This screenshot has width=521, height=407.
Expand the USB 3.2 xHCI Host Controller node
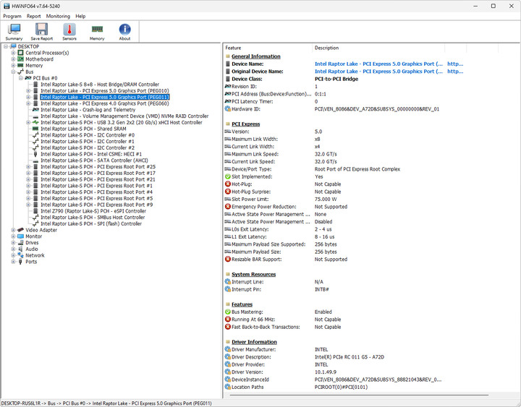point(28,122)
